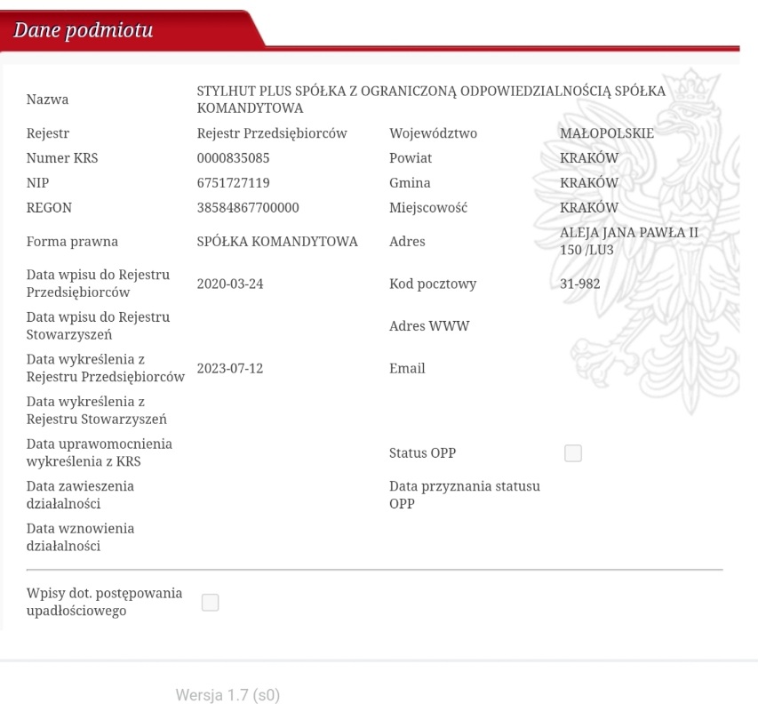Click the REGON value 38584867700000
The width and height of the screenshot is (758, 704).
click(x=248, y=207)
